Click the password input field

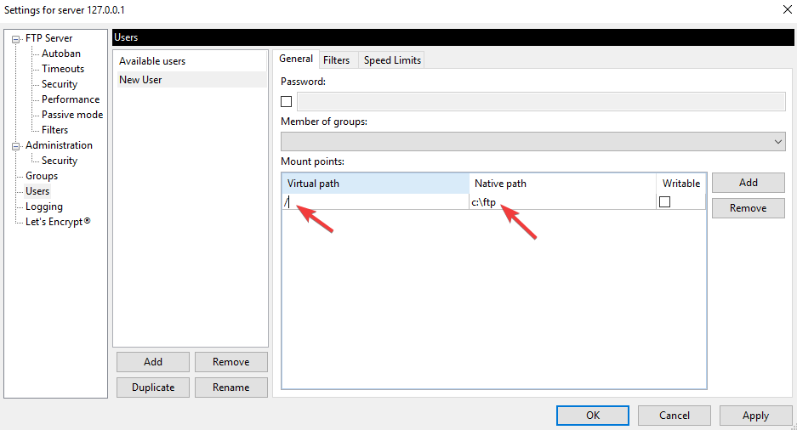(x=541, y=101)
